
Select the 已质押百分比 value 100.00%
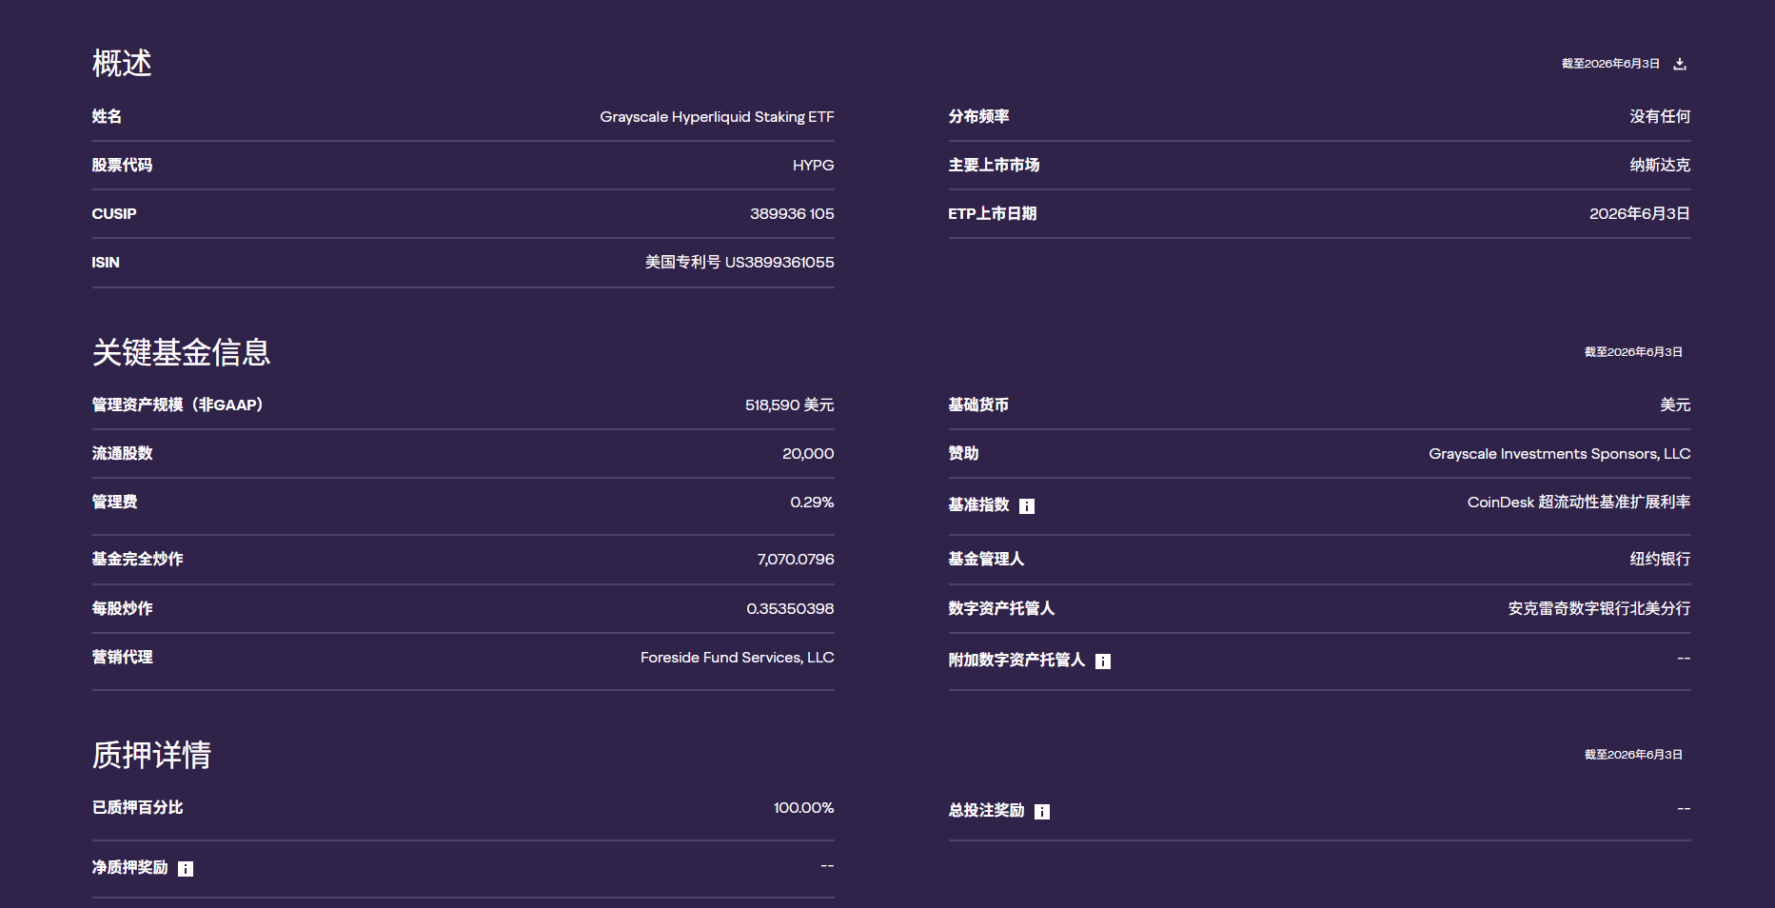click(x=804, y=808)
